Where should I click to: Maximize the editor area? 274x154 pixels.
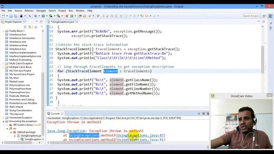pyautogui.click(x=264, y=22)
